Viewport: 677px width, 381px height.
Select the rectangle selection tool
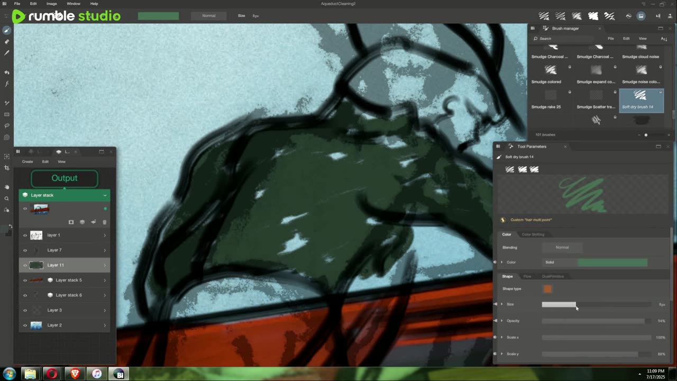(7, 114)
